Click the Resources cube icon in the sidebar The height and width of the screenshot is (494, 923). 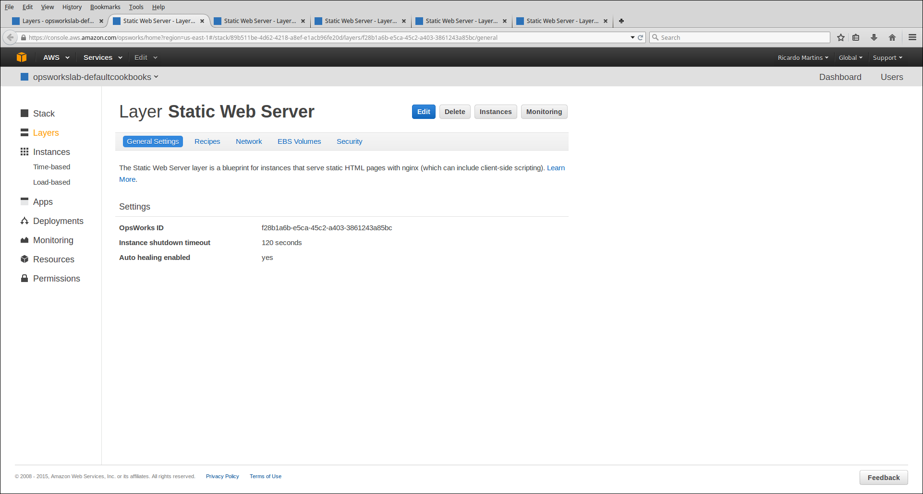click(24, 259)
